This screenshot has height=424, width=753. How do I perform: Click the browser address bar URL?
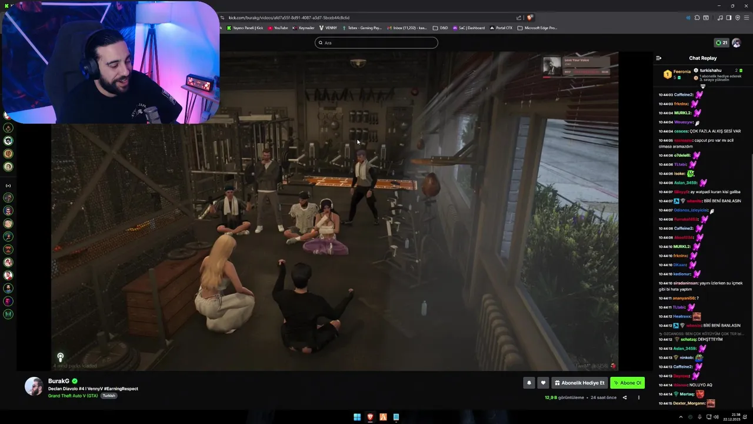[x=289, y=18]
